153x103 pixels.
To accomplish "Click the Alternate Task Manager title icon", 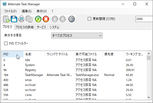I will pos(4,4).
